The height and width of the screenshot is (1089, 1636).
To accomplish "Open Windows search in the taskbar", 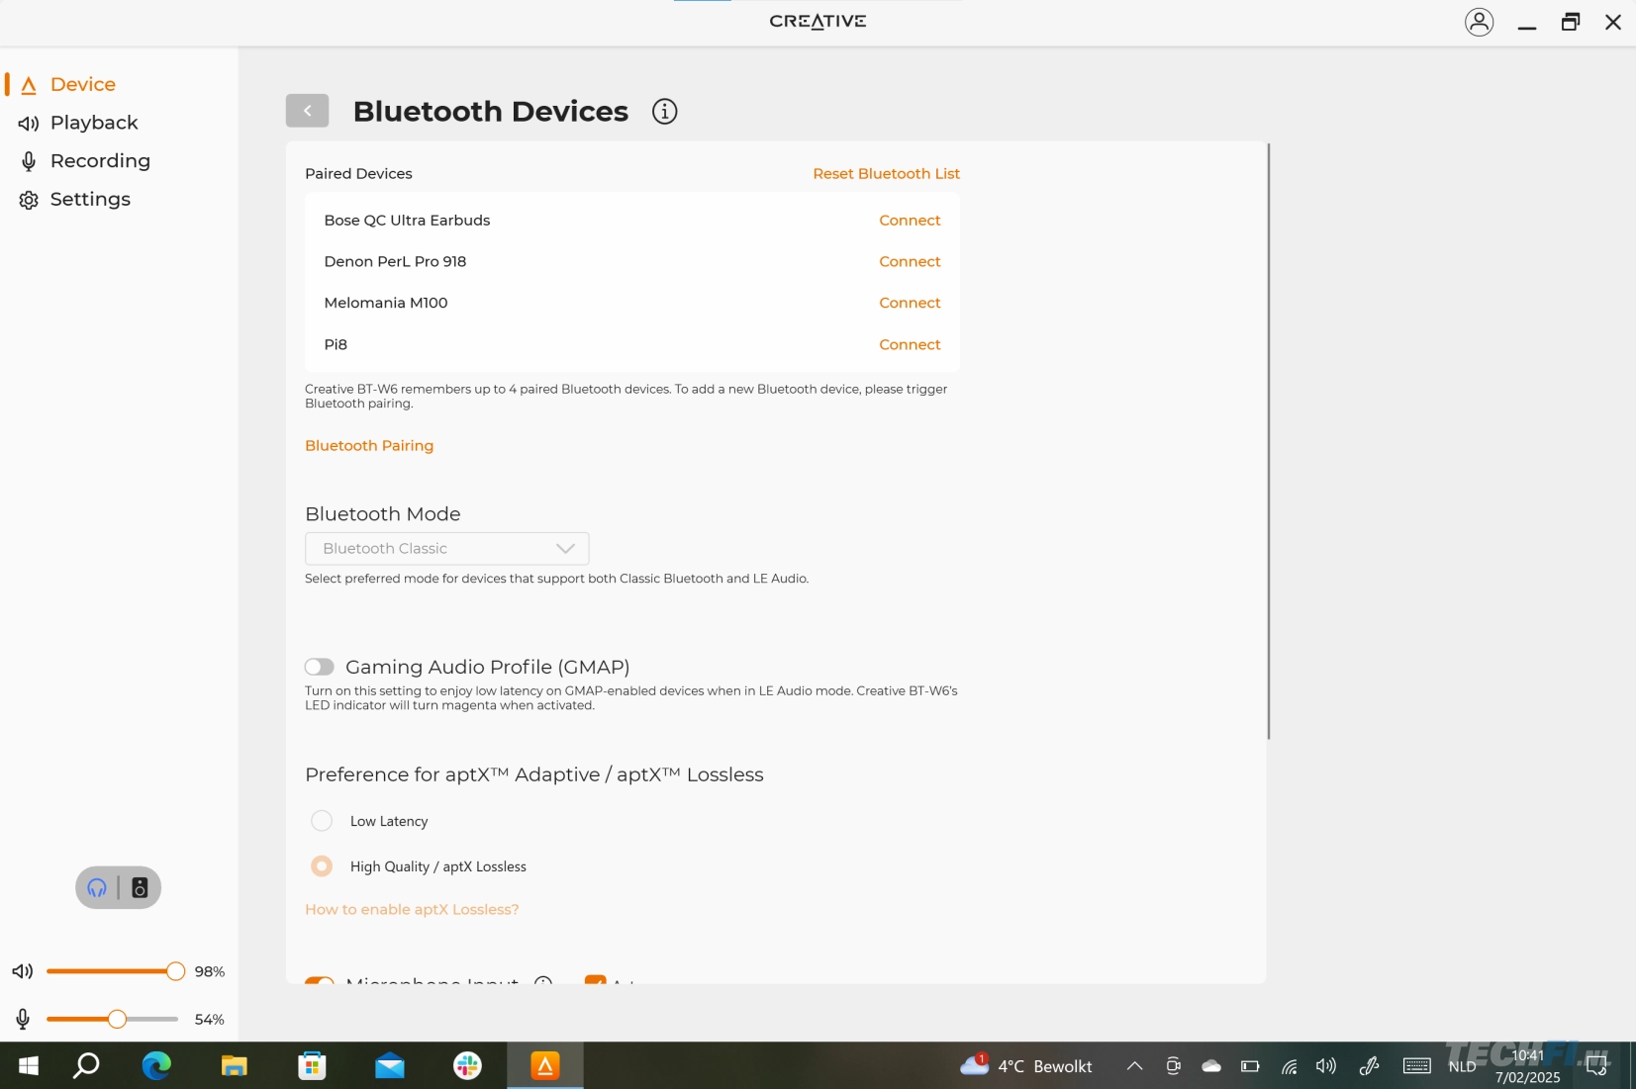I will click(x=86, y=1065).
